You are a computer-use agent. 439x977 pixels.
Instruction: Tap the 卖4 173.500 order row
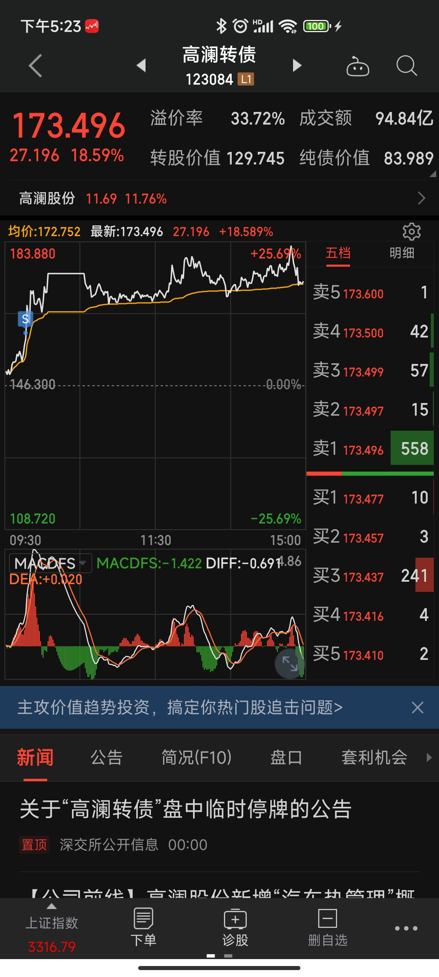coord(370,331)
